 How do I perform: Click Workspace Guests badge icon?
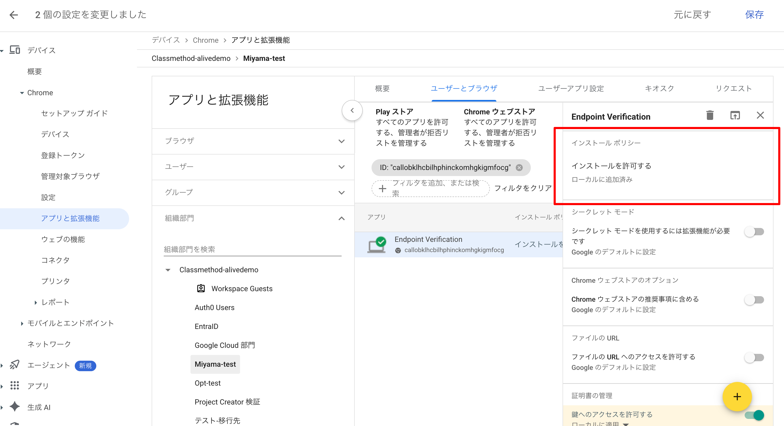201,289
